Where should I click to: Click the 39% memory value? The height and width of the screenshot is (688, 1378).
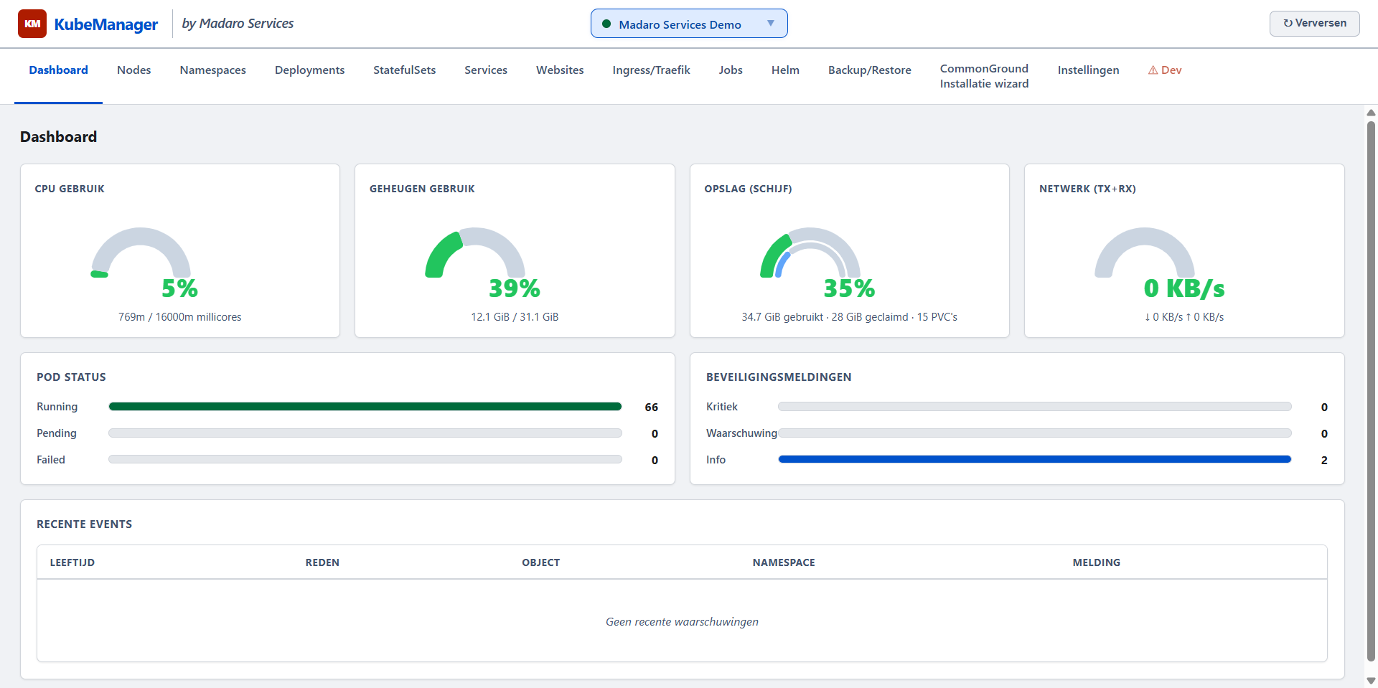pos(515,288)
